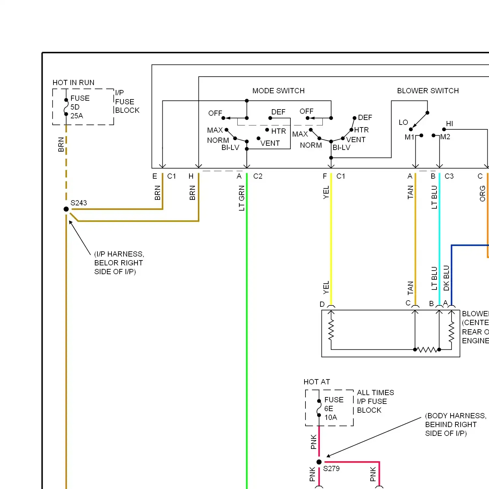Click resistor terminal letter "D"
The height and width of the screenshot is (489, 489).
pyautogui.click(x=322, y=304)
